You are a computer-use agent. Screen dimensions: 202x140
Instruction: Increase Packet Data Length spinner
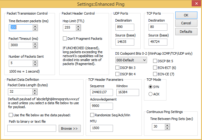coord(35,90)
